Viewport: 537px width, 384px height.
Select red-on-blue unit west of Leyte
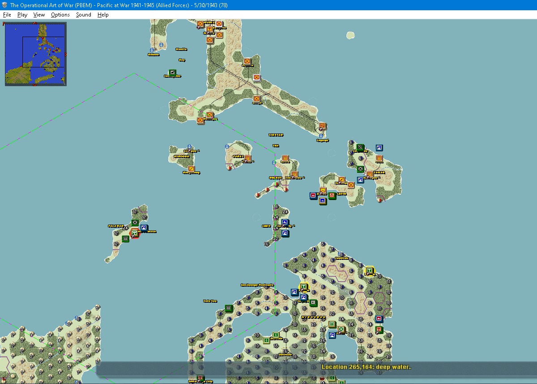point(313,196)
